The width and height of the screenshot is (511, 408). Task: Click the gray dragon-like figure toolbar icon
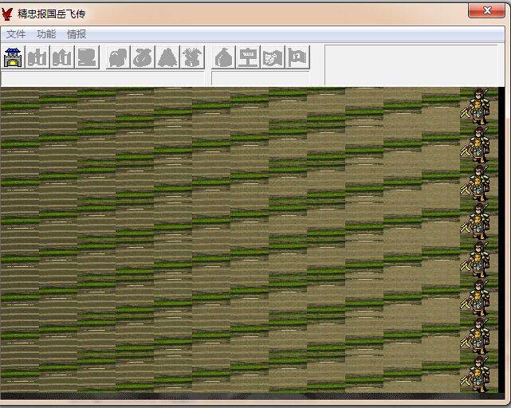192,57
